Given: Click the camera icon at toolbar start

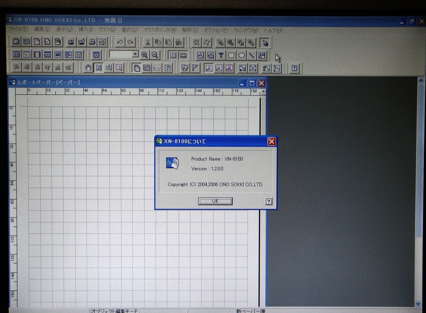Looking at the screenshot, I should (16, 41).
